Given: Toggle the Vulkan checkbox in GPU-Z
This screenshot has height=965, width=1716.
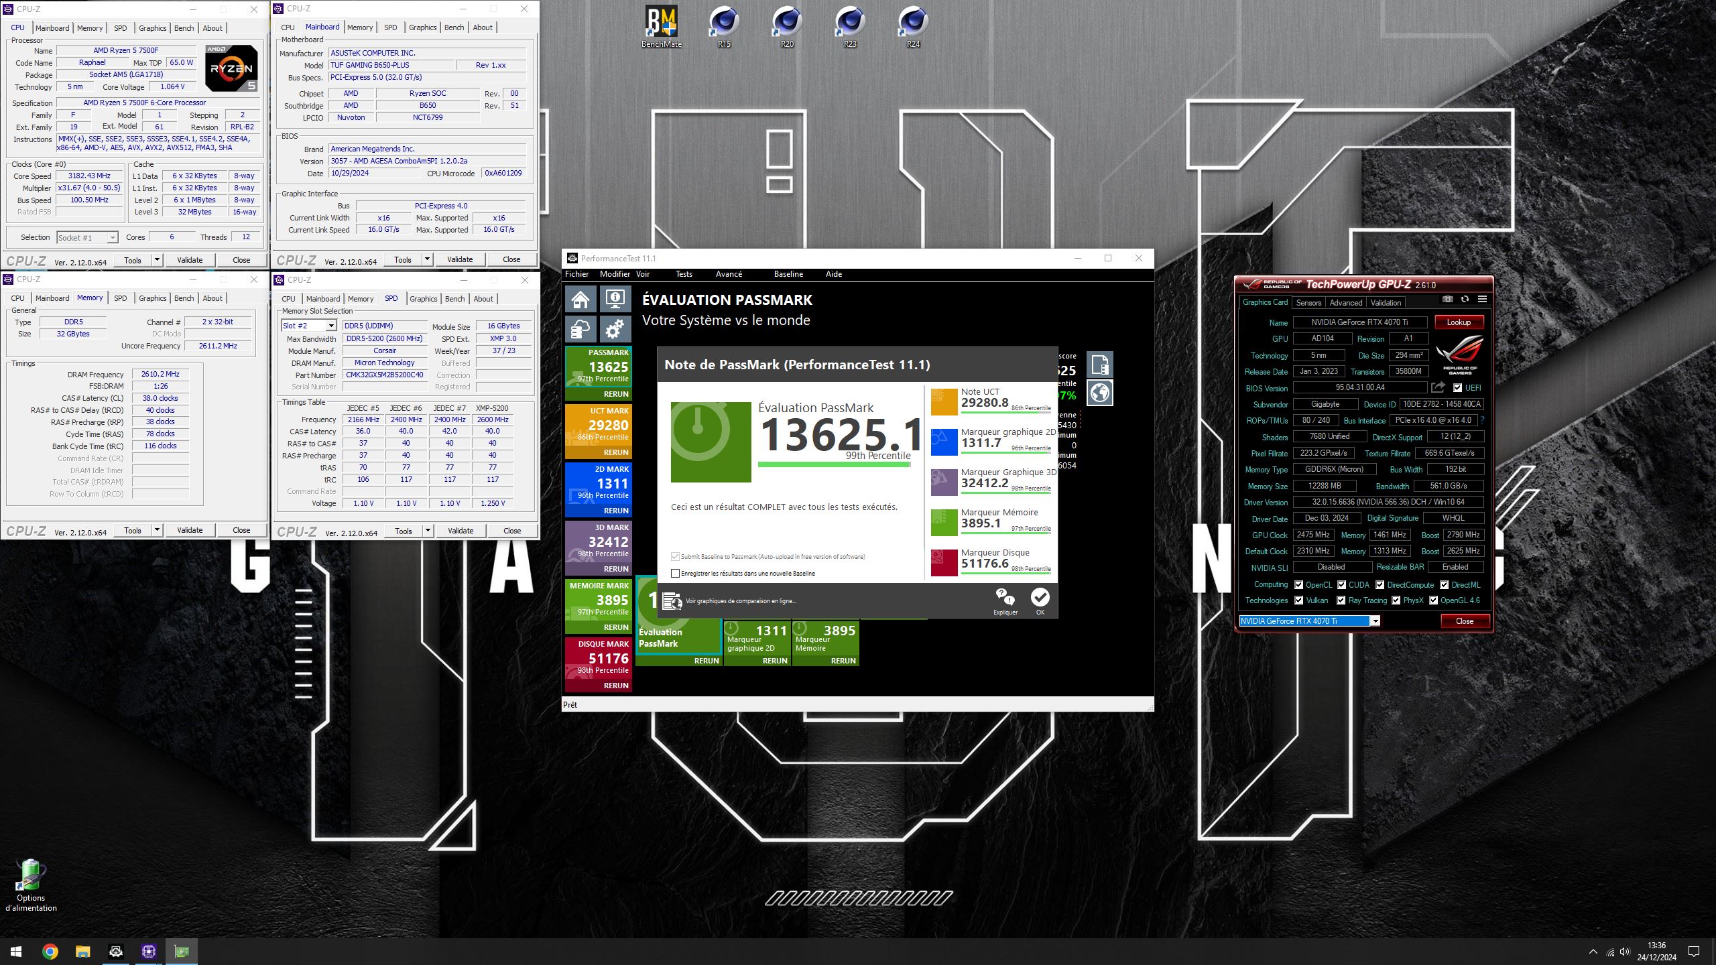Looking at the screenshot, I should pos(1298,600).
